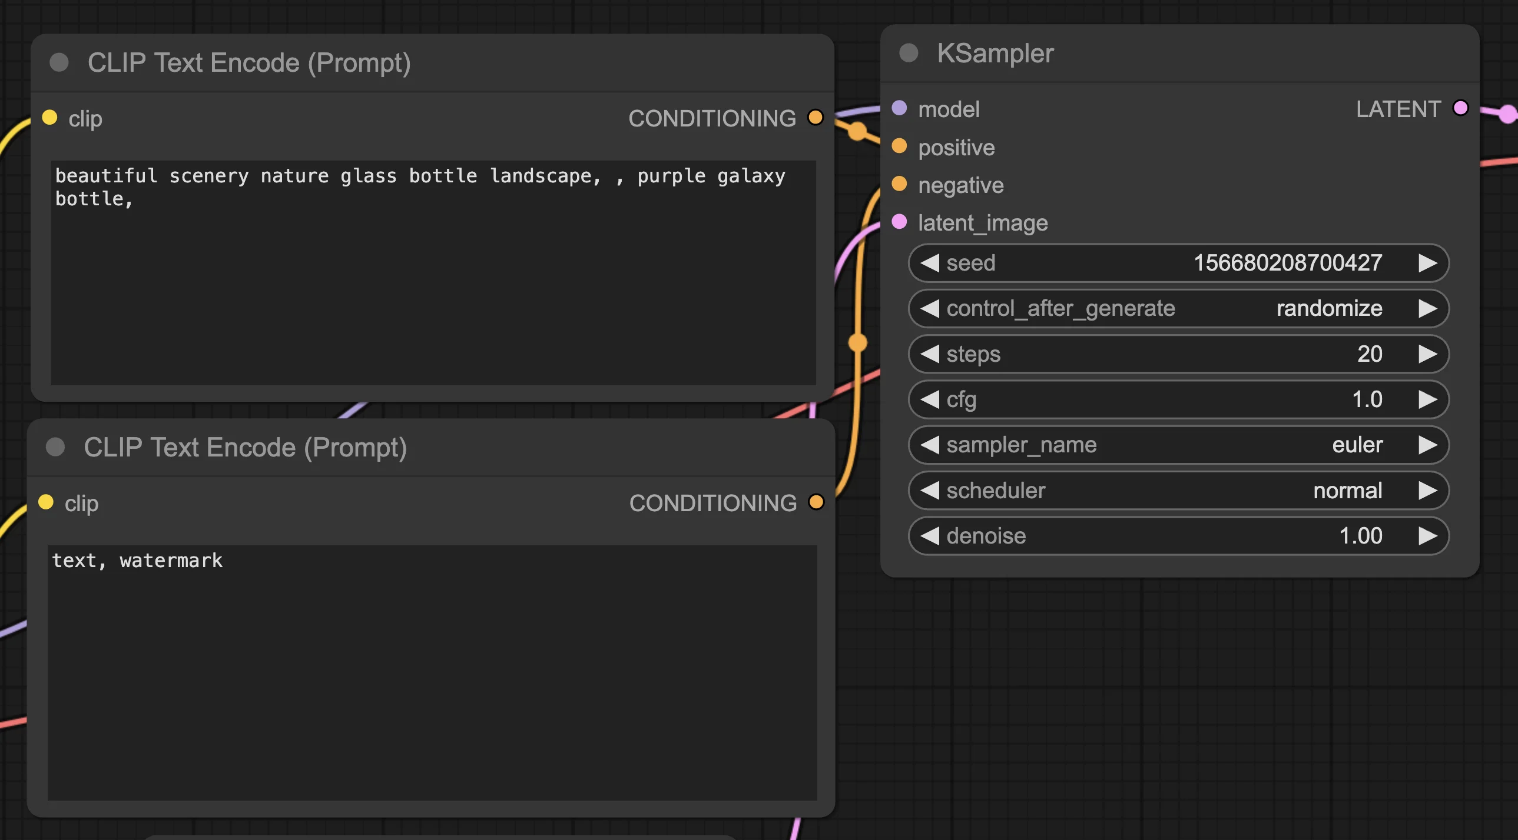Screen dimensions: 1518x840
Task: Collapse the lower CLIP Text Encode node
Action: click(x=56, y=447)
